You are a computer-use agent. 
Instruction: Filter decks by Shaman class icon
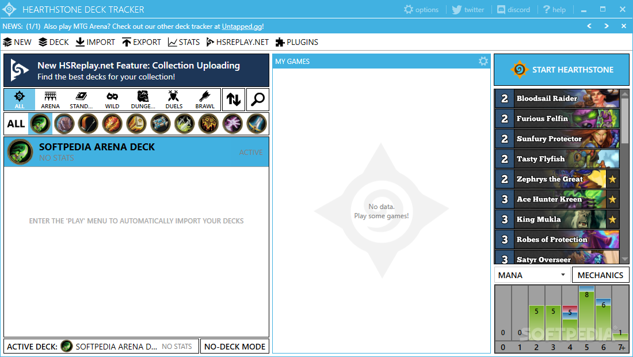(x=208, y=124)
